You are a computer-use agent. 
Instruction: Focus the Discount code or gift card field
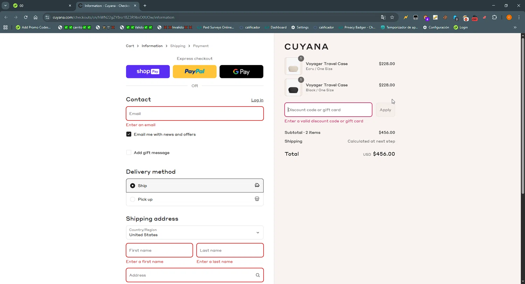click(x=328, y=110)
